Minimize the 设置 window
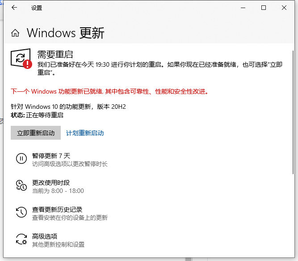Screen dimensions: 298x261 pos(243,8)
